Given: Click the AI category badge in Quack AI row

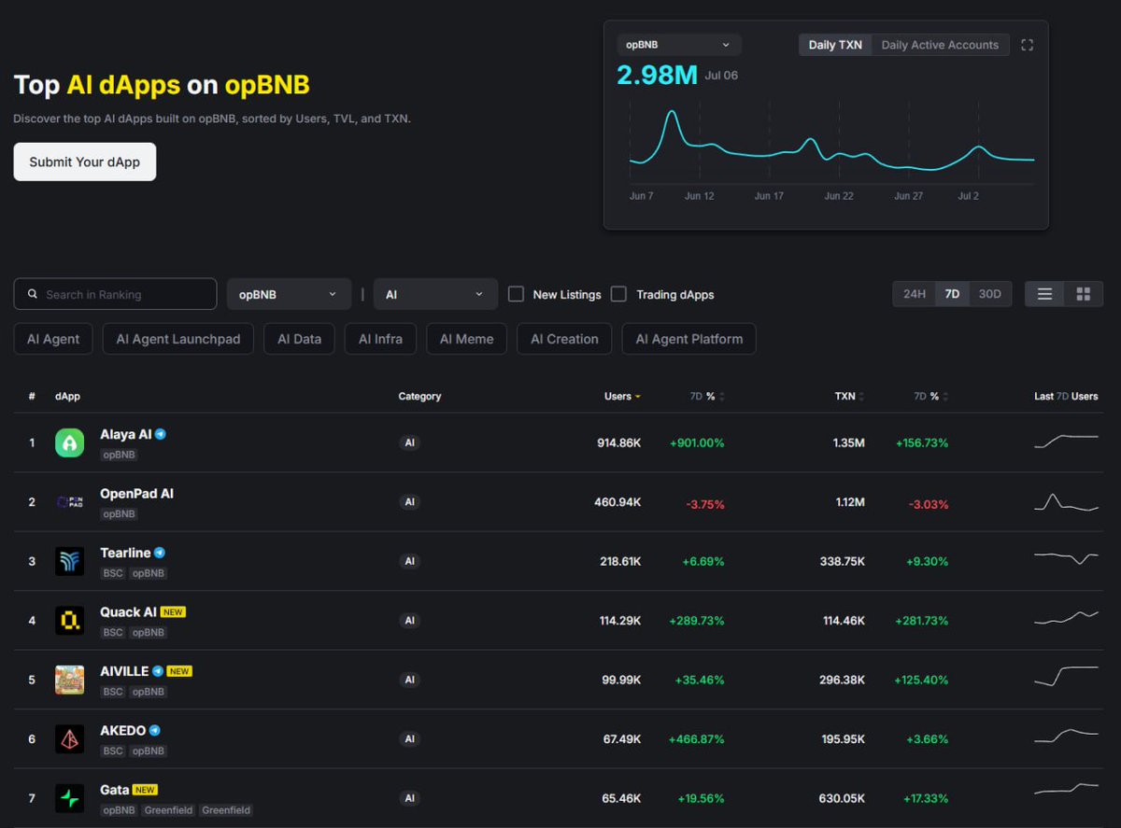Looking at the screenshot, I should [x=409, y=621].
